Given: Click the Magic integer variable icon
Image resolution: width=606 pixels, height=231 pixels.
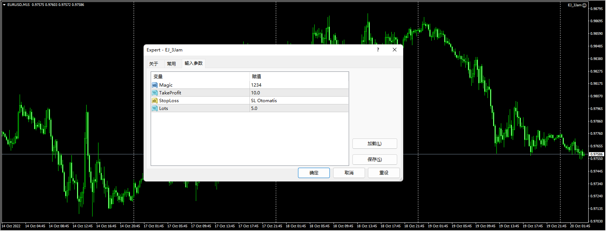Looking at the screenshot, I should pos(154,85).
